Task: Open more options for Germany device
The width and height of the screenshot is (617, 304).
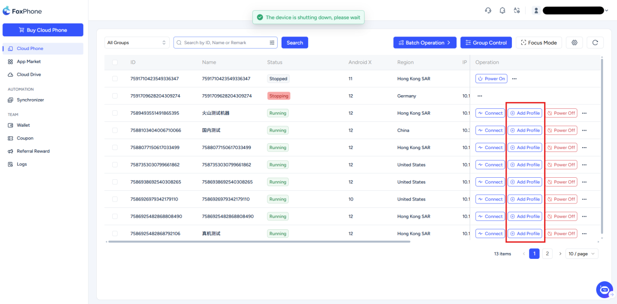Action: pyautogui.click(x=479, y=96)
